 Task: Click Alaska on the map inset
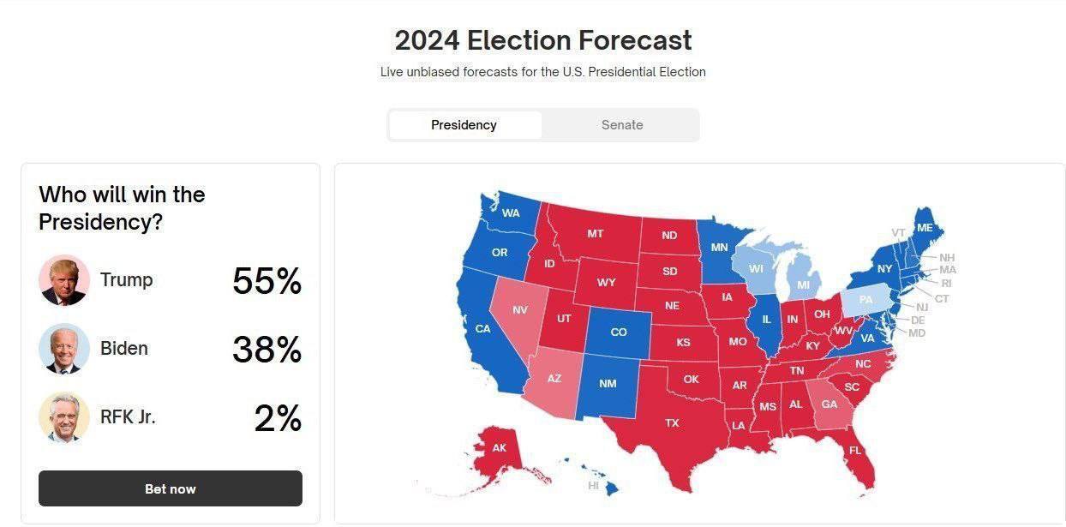(500, 448)
